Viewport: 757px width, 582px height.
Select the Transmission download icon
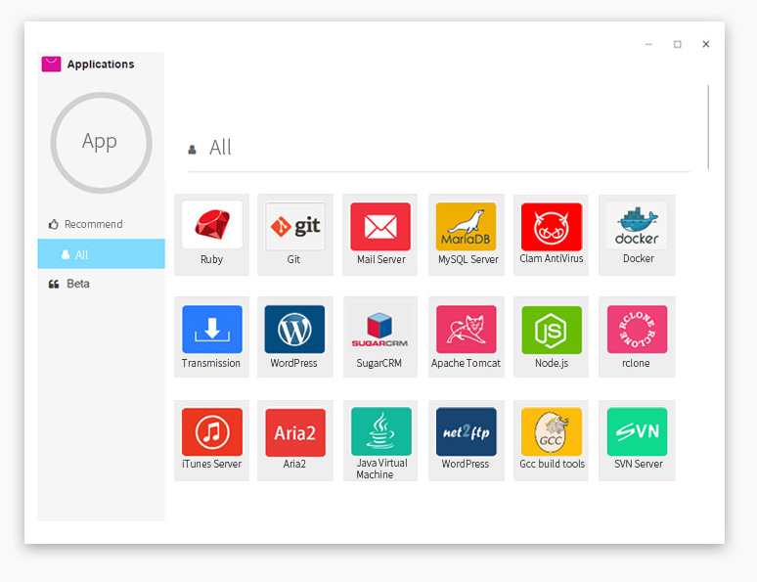(212, 330)
